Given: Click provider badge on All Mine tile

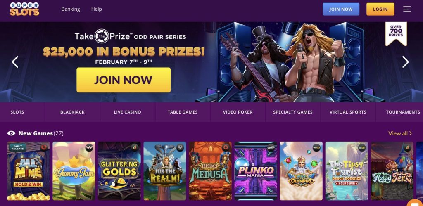Looking at the screenshot, I should 44,147.
